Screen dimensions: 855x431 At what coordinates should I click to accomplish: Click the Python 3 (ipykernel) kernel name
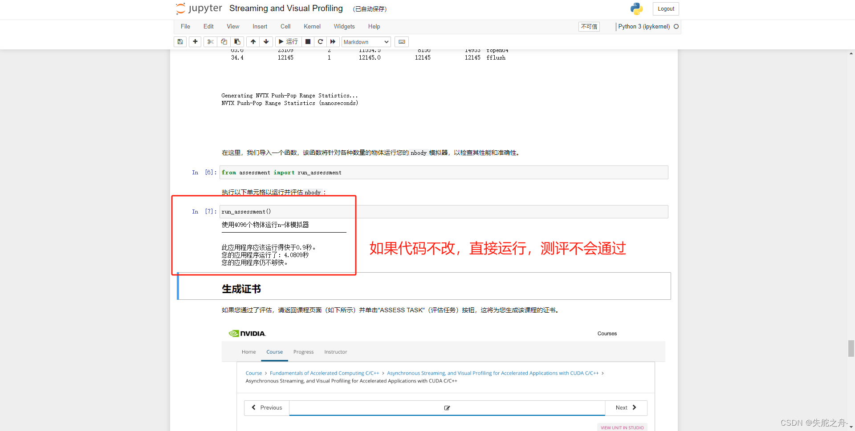[x=644, y=27]
